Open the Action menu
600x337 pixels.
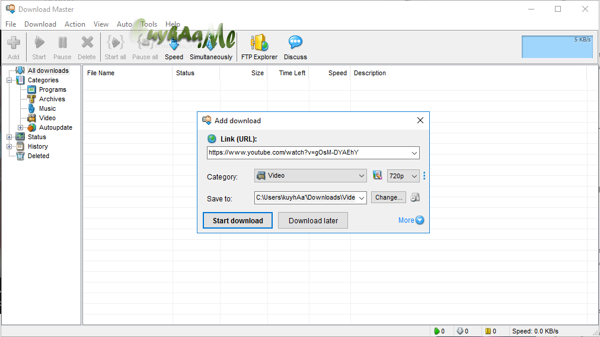[75, 24]
